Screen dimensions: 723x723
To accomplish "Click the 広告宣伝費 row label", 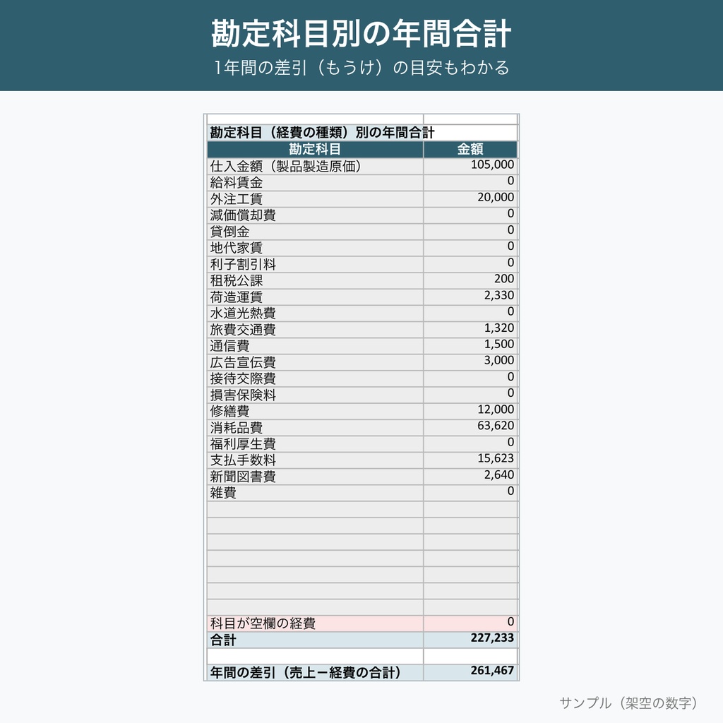I will pyautogui.click(x=243, y=362).
